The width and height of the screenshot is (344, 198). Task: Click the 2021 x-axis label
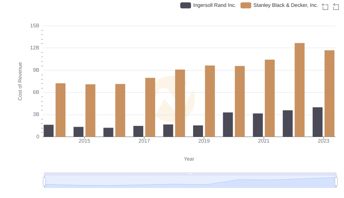coord(264,141)
